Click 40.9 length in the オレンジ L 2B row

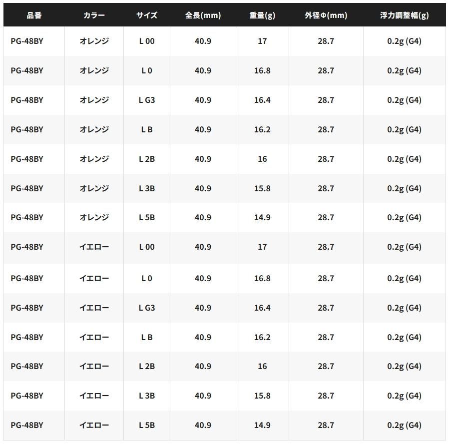coord(203,159)
